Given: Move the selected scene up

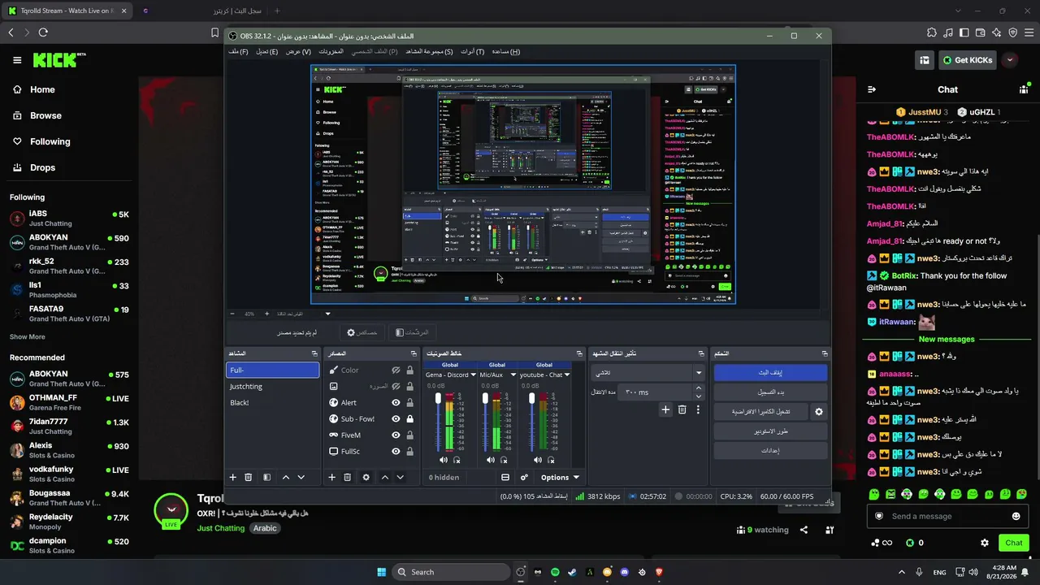Looking at the screenshot, I should point(285,477).
